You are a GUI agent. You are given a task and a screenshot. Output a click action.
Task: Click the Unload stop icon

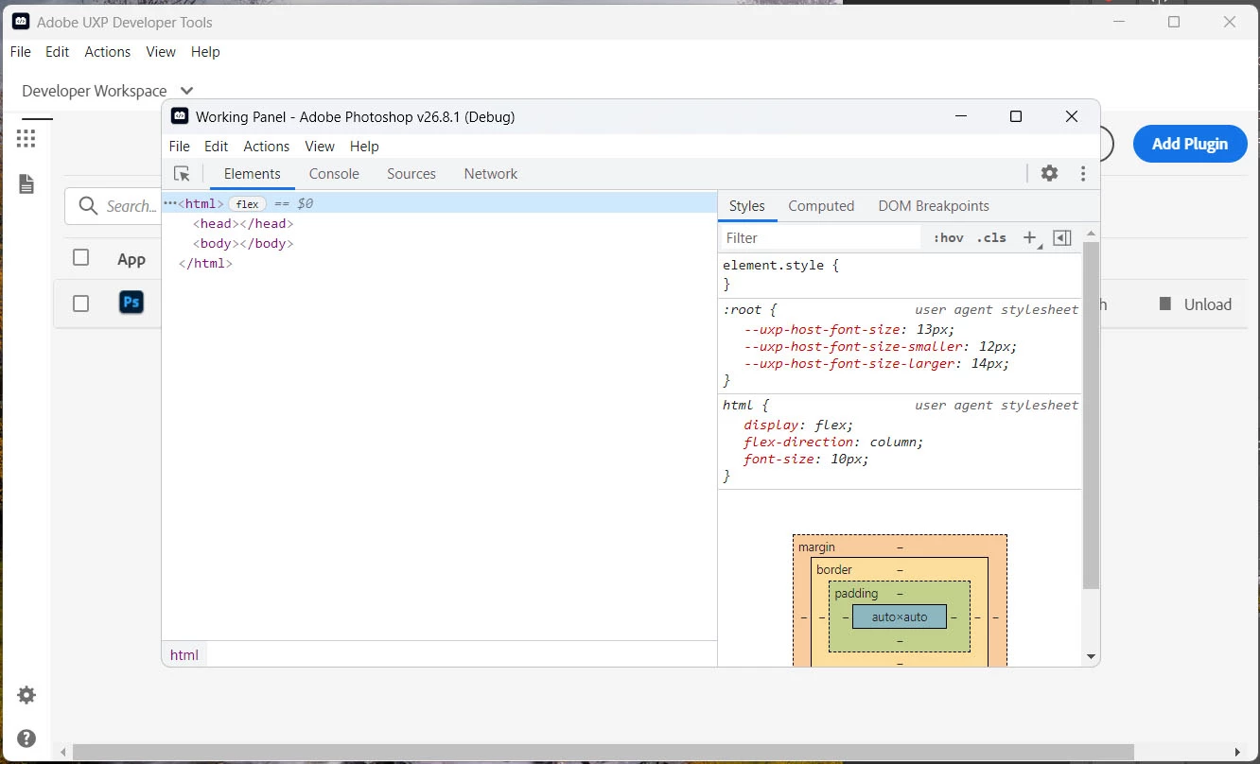coord(1165,304)
